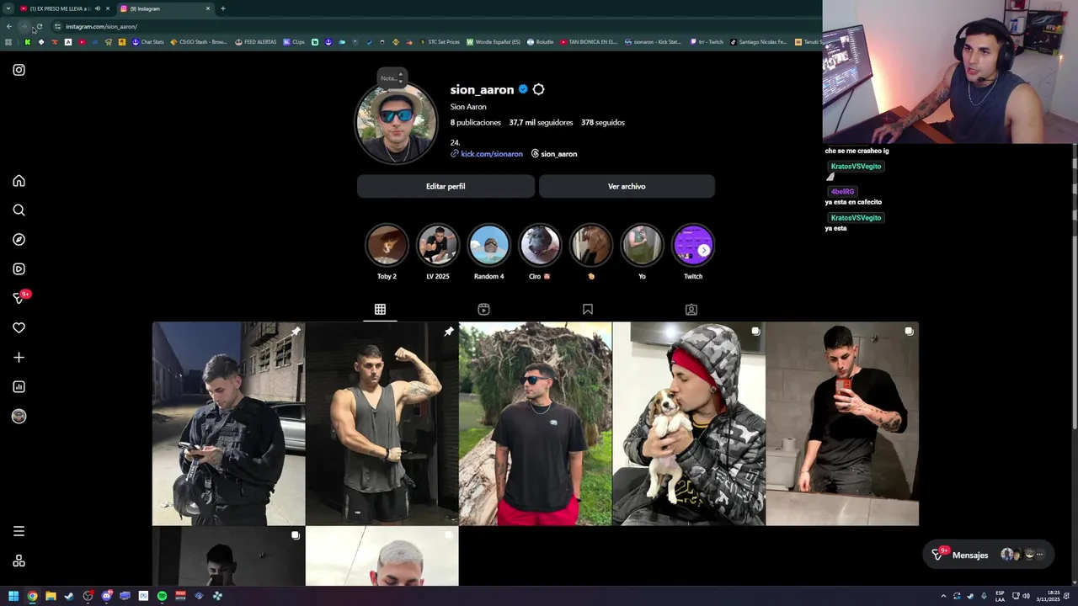The image size is (1078, 606).
Task: Click 4belRG username in the chat overlay
Action: [842, 192]
